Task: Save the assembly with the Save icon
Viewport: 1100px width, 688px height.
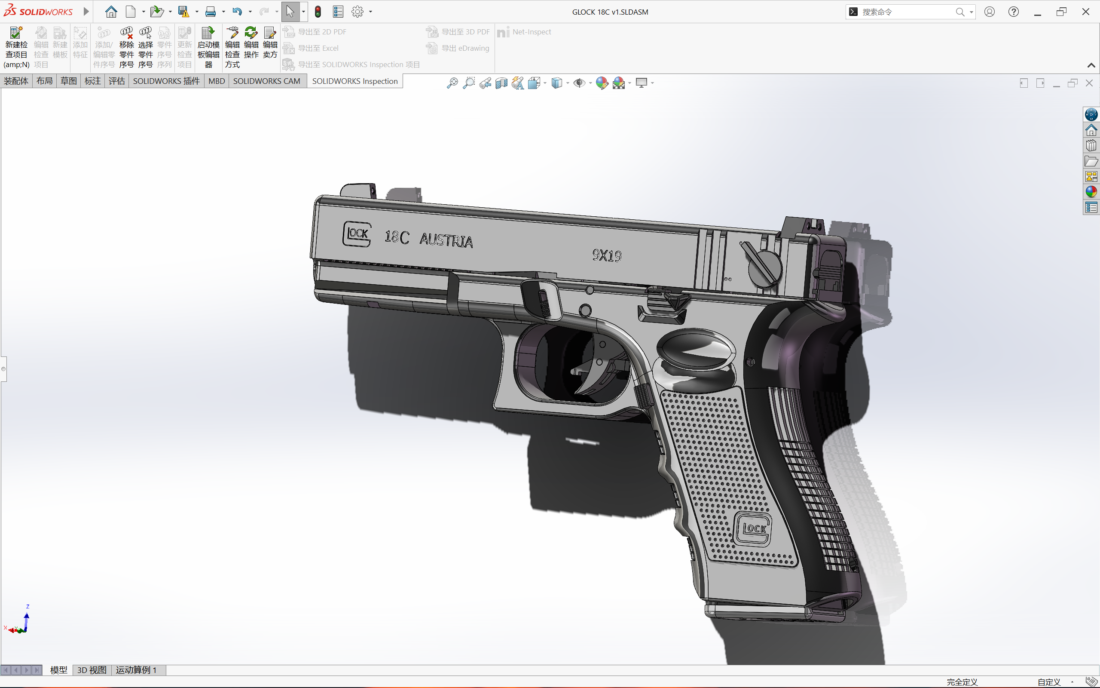Action: click(183, 12)
